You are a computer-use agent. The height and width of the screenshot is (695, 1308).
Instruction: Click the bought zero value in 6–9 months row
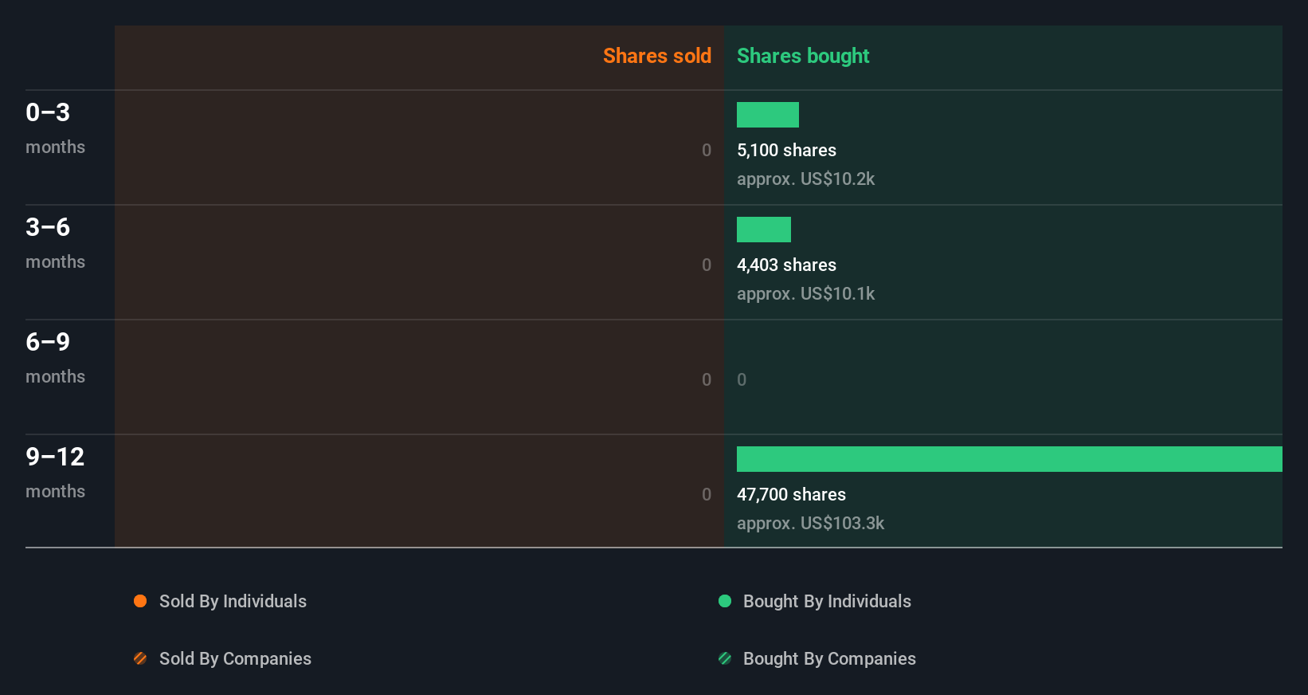[x=742, y=379]
